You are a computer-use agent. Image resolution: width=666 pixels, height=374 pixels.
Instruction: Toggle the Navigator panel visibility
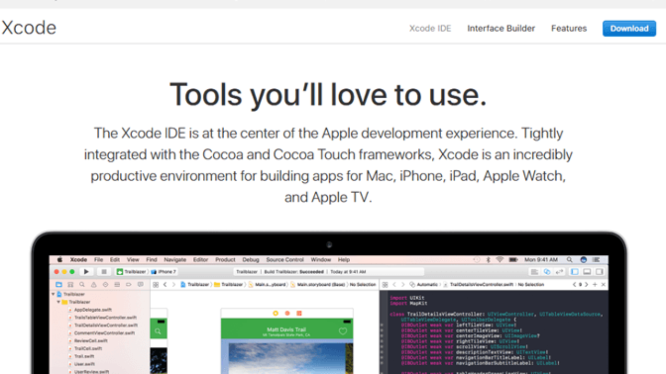click(x=575, y=272)
